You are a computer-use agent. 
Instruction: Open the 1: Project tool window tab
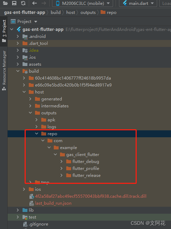[4, 31]
